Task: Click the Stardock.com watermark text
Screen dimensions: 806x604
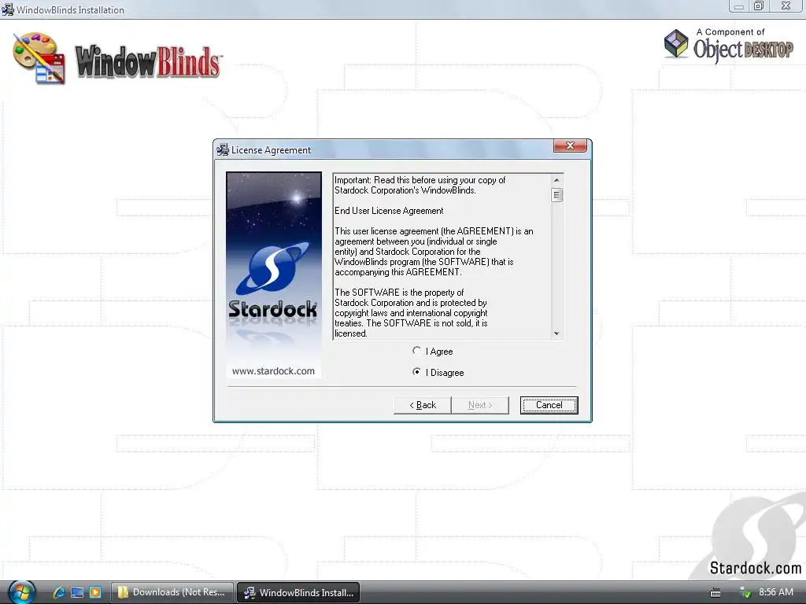Action: coord(755,568)
